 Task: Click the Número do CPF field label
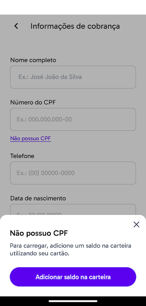pyautogui.click(x=33, y=102)
